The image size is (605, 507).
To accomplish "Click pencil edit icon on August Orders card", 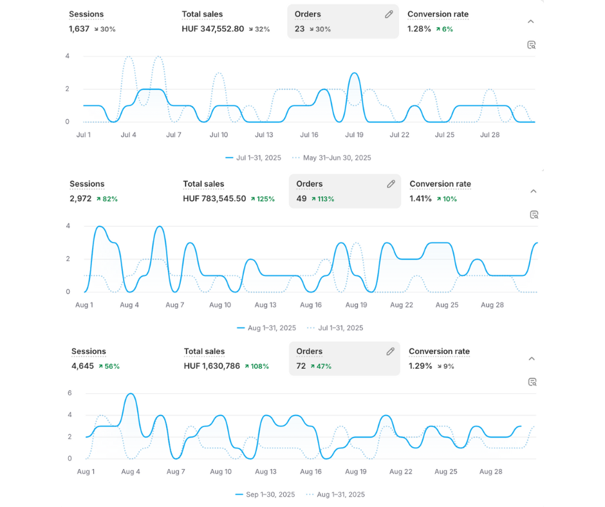I will (391, 184).
